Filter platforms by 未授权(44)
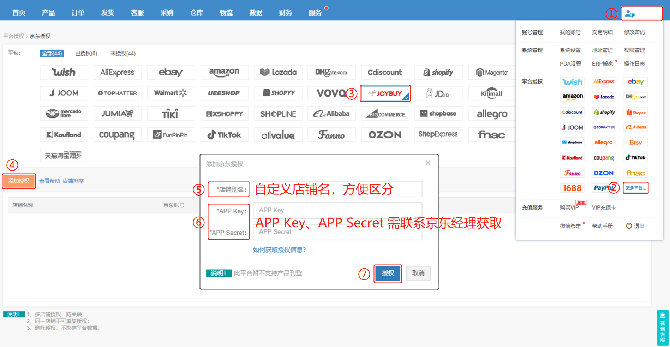Image resolution: width=670 pixels, height=347 pixels. 123,54
